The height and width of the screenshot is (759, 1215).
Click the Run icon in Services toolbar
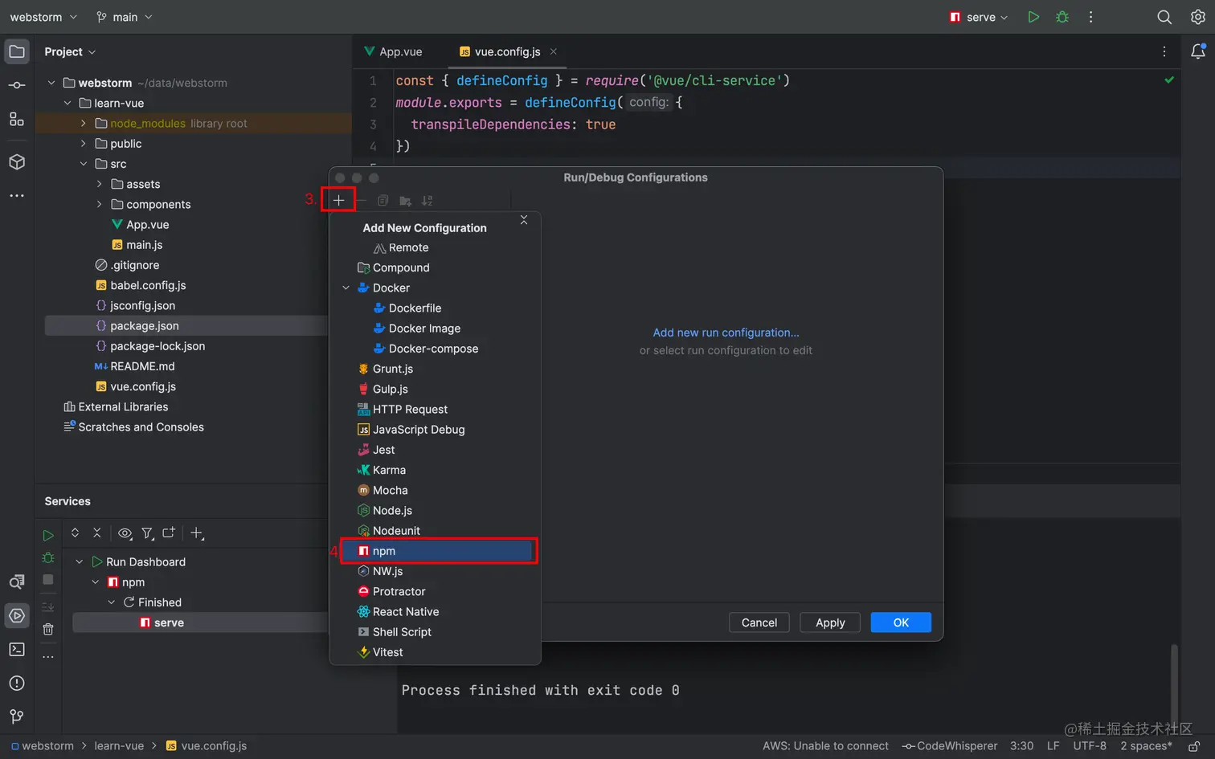pyautogui.click(x=48, y=535)
